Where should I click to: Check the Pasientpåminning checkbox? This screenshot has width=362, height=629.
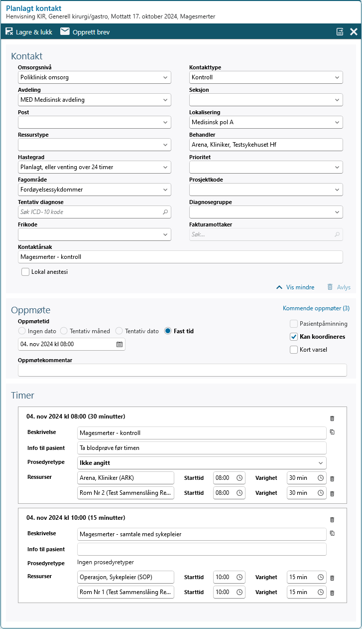293,323
